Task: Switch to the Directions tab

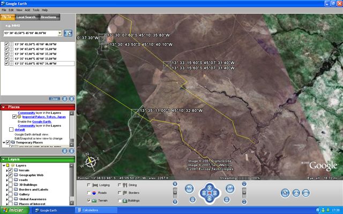Action: [x=49, y=17]
